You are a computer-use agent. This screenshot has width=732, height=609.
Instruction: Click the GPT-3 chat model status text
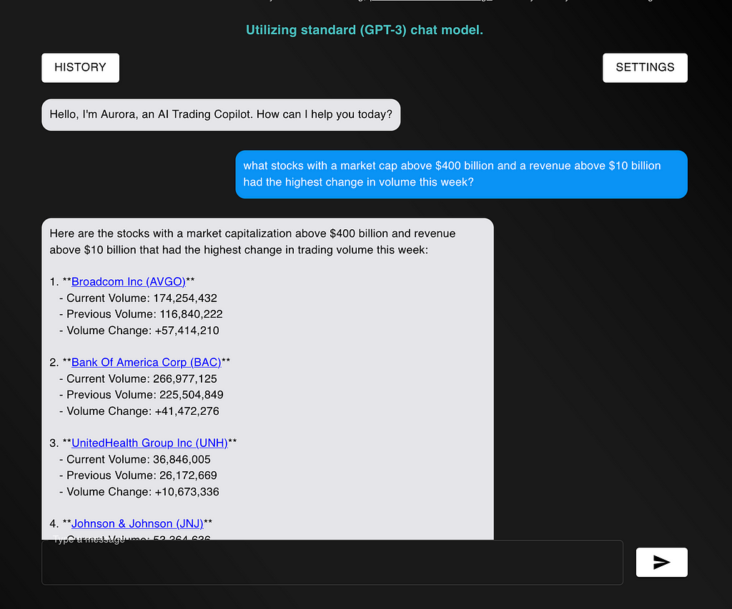(365, 30)
